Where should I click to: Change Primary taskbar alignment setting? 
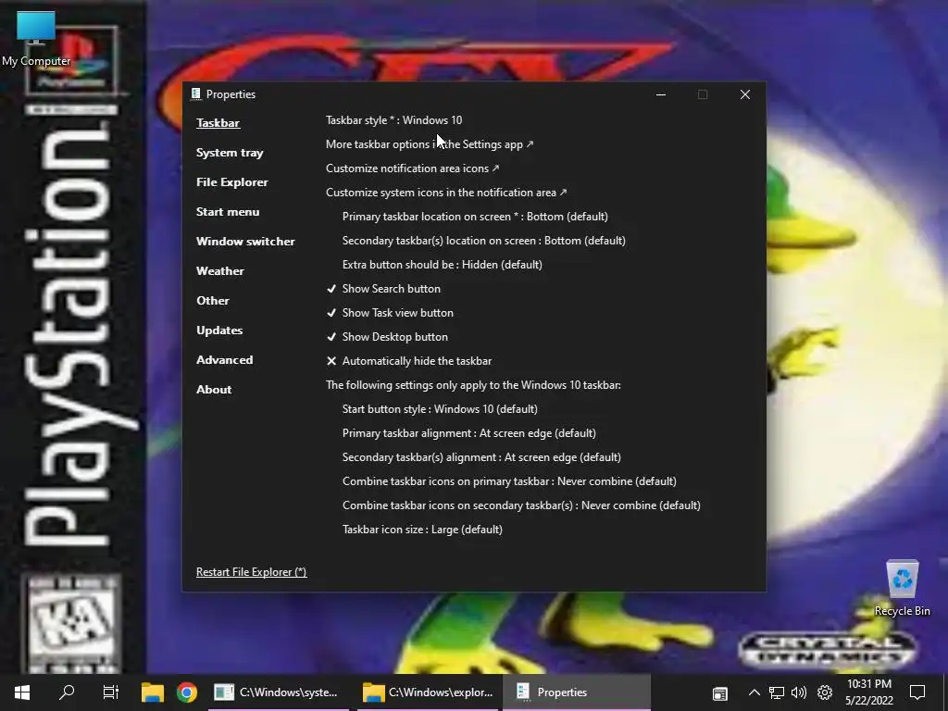pyautogui.click(x=468, y=433)
